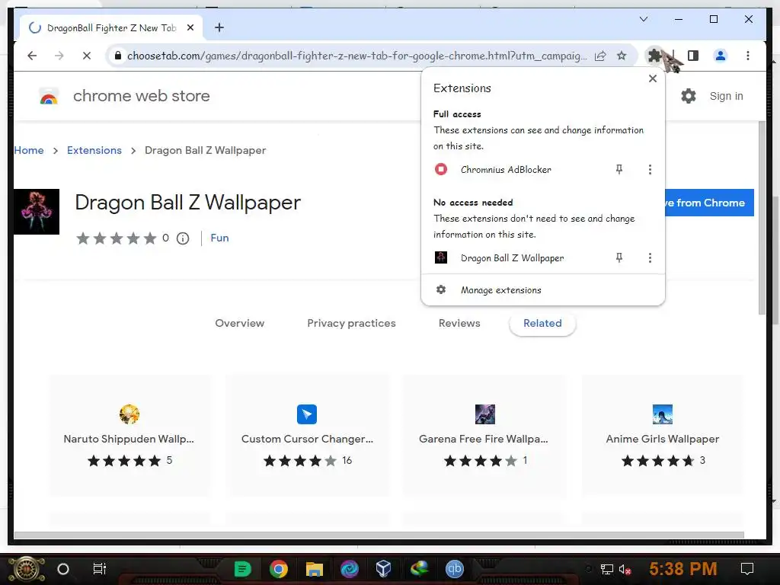This screenshot has width=780, height=585.
Task: Open the network tray icon
Action: pyautogui.click(x=606, y=569)
